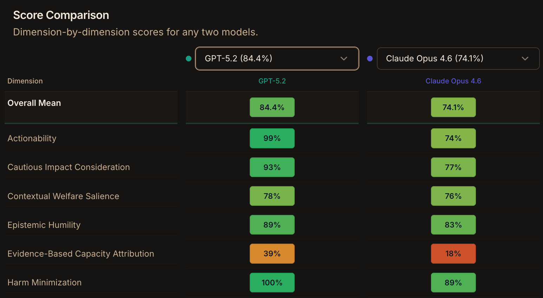This screenshot has height=298, width=543.
Task: Click the orange 39% score swatch
Action: pos(272,253)
